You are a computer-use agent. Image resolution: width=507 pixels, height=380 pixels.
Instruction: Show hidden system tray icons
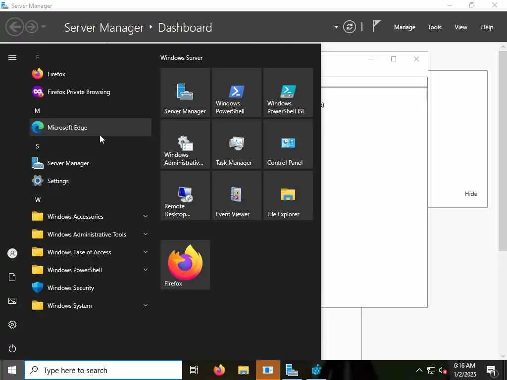tap(419, 370)
